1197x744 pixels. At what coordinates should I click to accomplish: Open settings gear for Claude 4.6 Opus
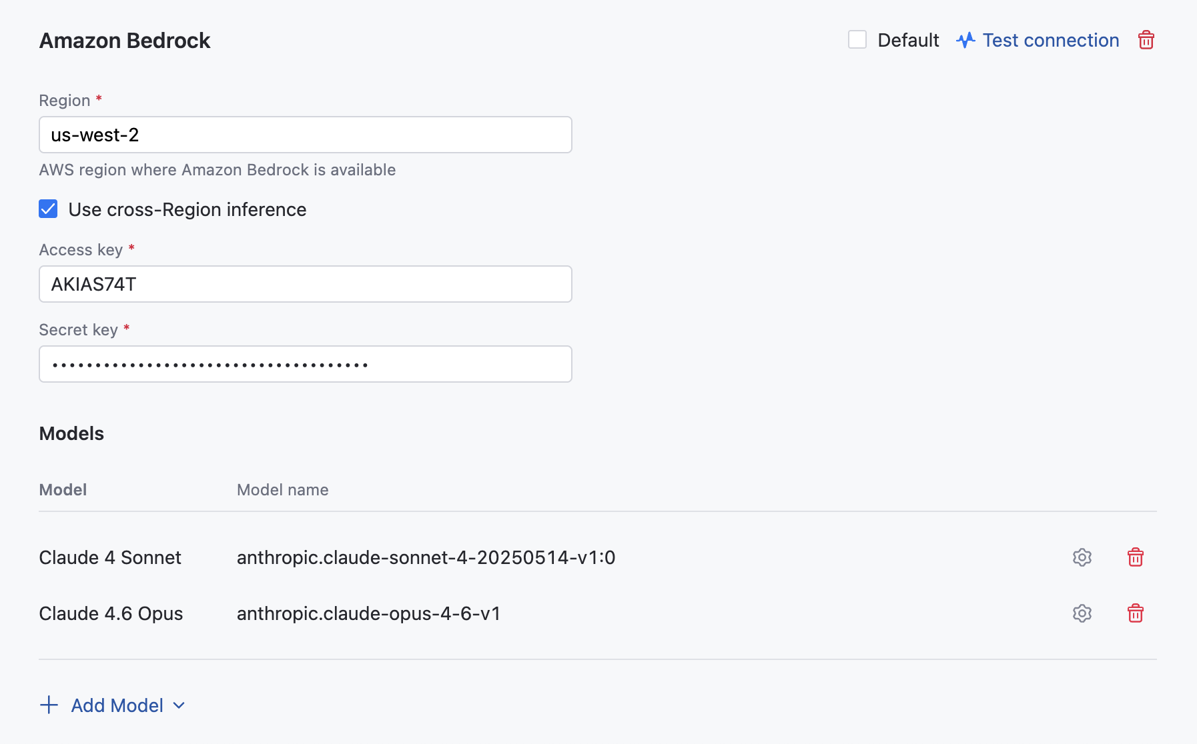pos(1082,613)
